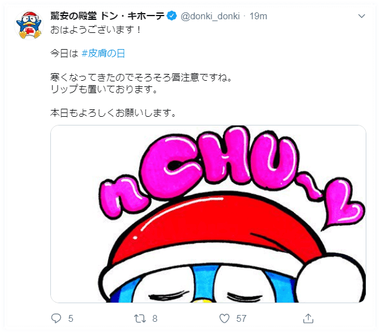Image resolution: width=380 pixels, height=333 pixels.
Task: Retweet this post using the retweet icon
Action: [x=140, y=318]
